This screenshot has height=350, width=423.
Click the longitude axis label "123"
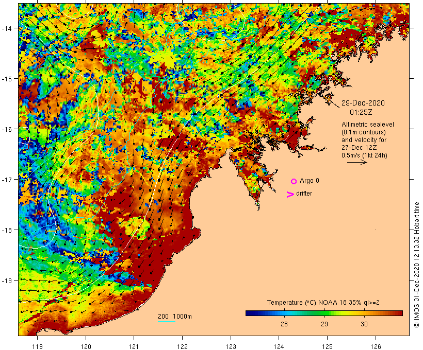click(231, 346)
